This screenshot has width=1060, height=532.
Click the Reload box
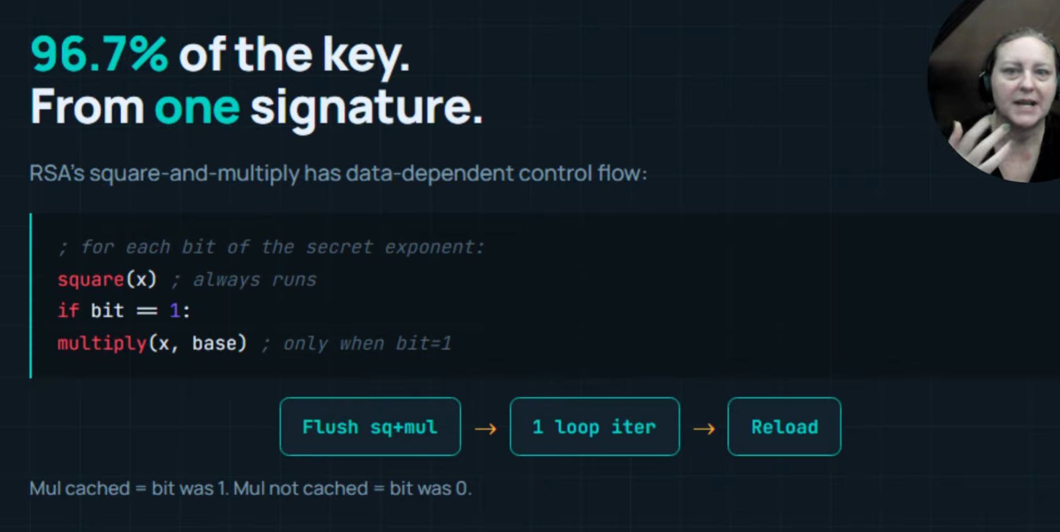pos(784,427)
